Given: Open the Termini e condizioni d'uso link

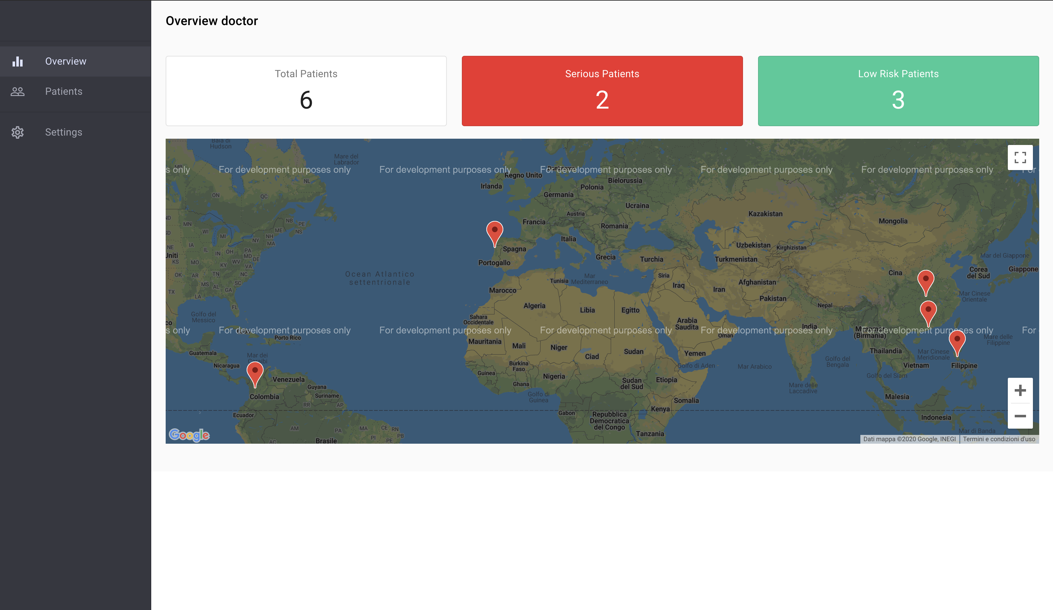Looking at the screenshot, I should pyautogui.click(x=999, y=439).
